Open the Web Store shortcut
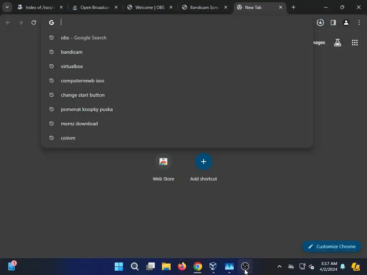 tap(163, 168)
